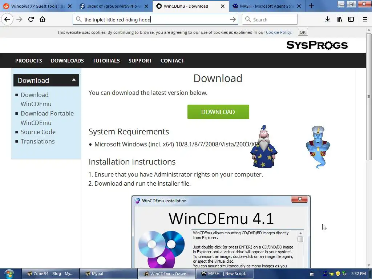Click the blue Genie agent character
Image resolution: width=372 pixels, height=279 pixels.
coord(318,147)
